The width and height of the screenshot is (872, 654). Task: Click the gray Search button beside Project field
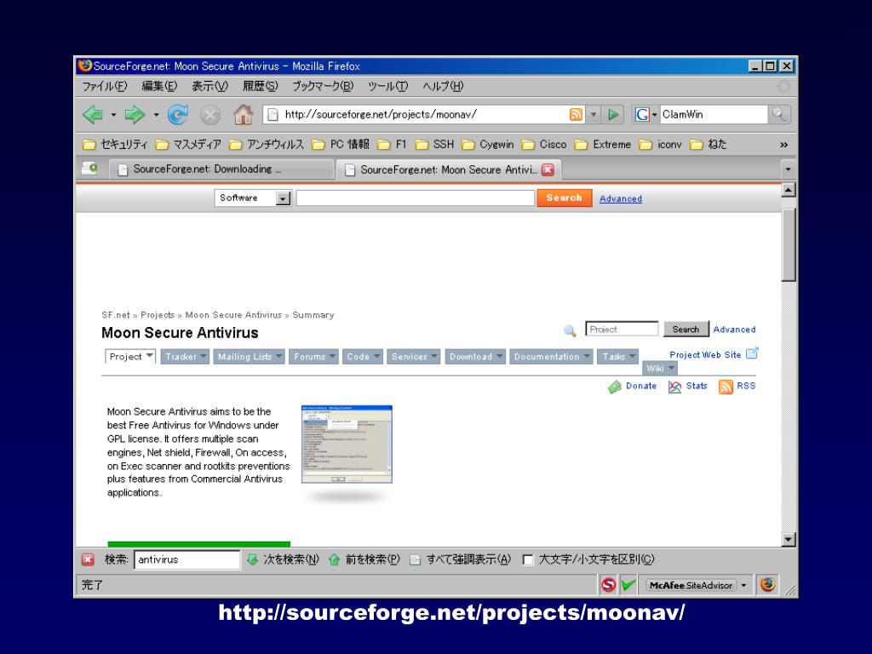686,330
